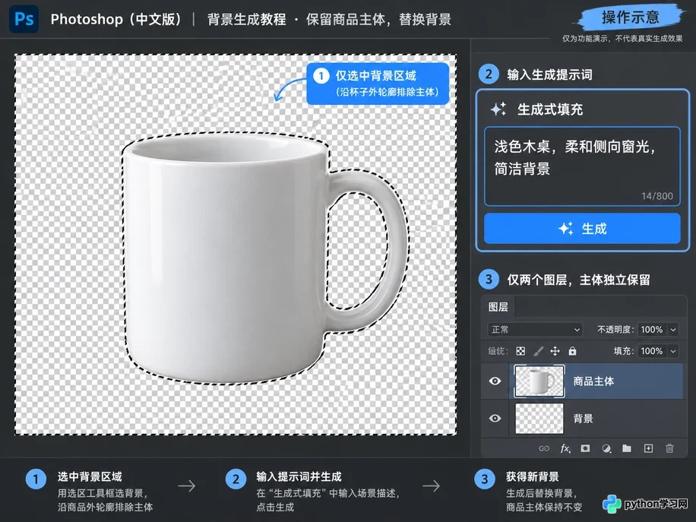Create a new group folder icon
The image size is (696, 522).
[627, 448]
